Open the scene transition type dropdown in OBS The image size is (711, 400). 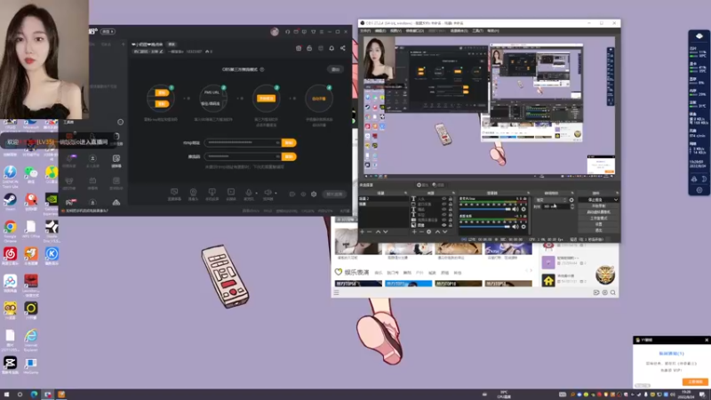click(551, 200)
